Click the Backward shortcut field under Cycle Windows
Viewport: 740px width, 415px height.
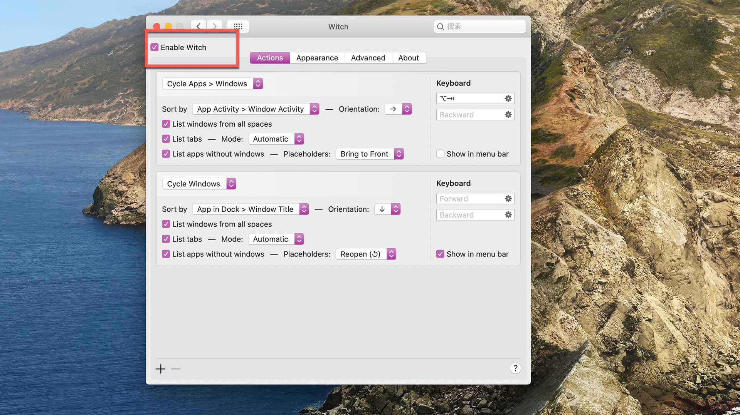tap(469, 215)
